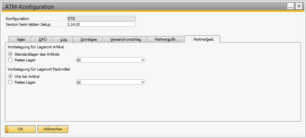Select the Partnerbest. tab
This screenshot has height=138, width=306.
(x=202, y=39)
